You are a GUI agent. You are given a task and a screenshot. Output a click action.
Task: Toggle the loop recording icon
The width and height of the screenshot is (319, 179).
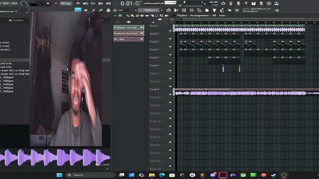109,3
